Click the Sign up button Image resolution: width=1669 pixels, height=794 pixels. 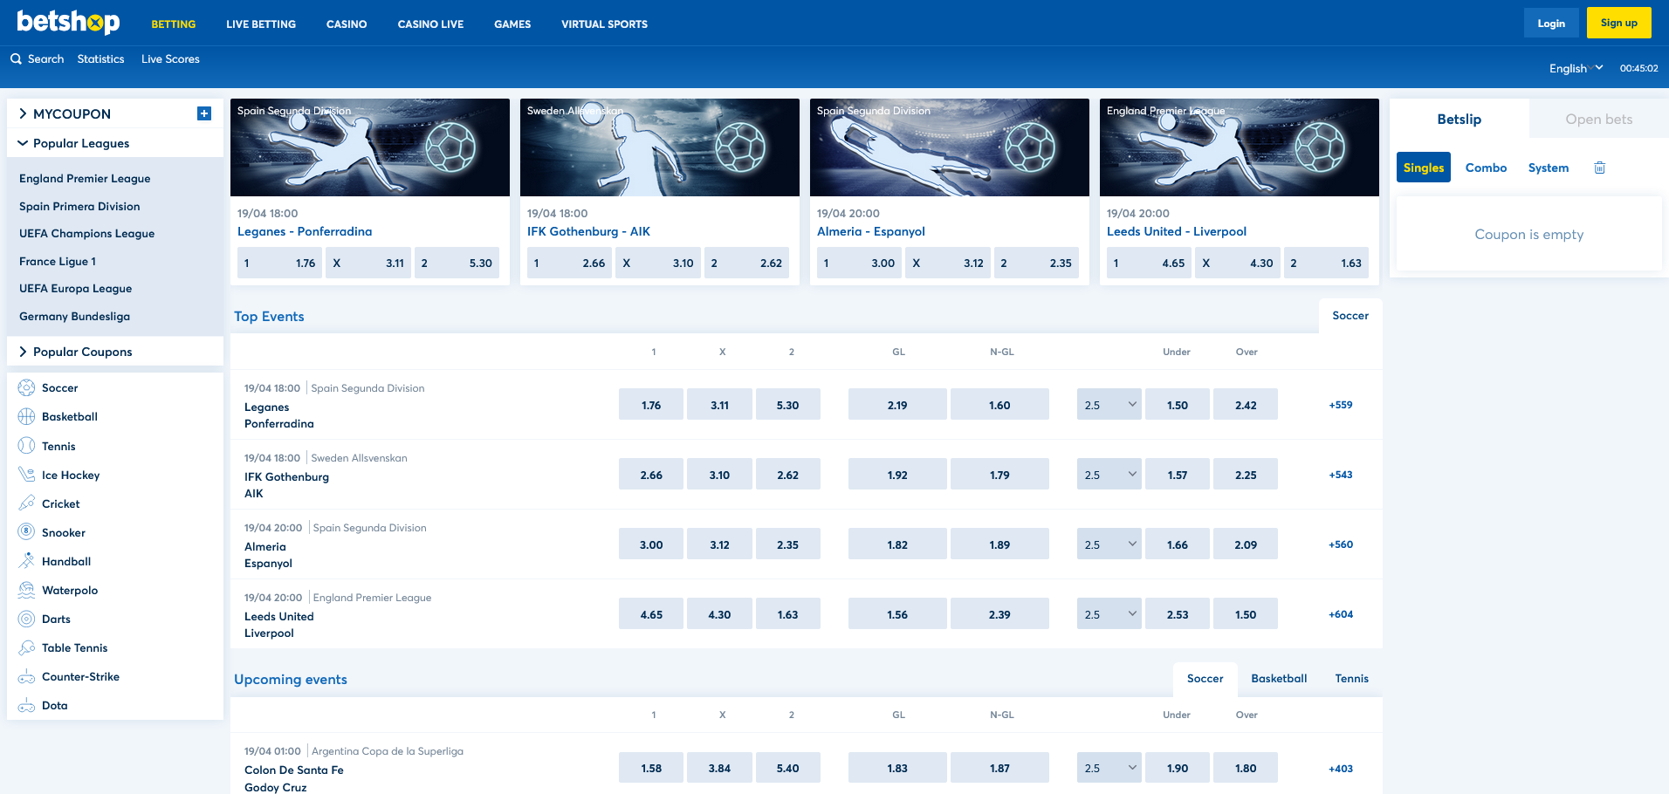point(1619,23)
